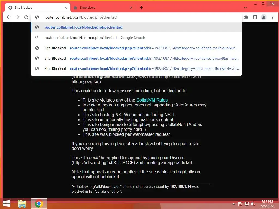Pick the collabnet-malicious history suggestion
This screenshot has width=279, height=209.
click(x=136, y=48)
